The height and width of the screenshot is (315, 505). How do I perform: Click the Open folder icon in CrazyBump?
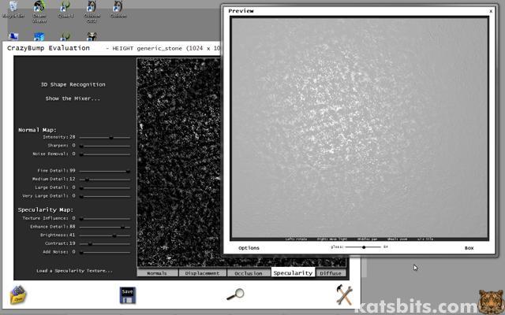pyautogui.click(x=18, y=295)
